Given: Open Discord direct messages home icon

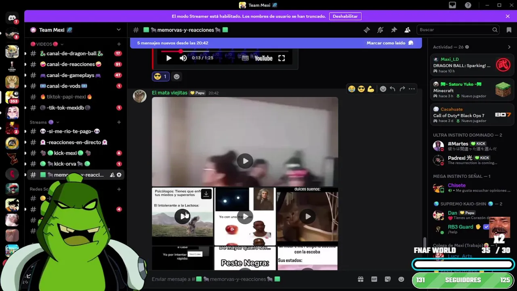Looking at the screenshot, I should [12, 18].
